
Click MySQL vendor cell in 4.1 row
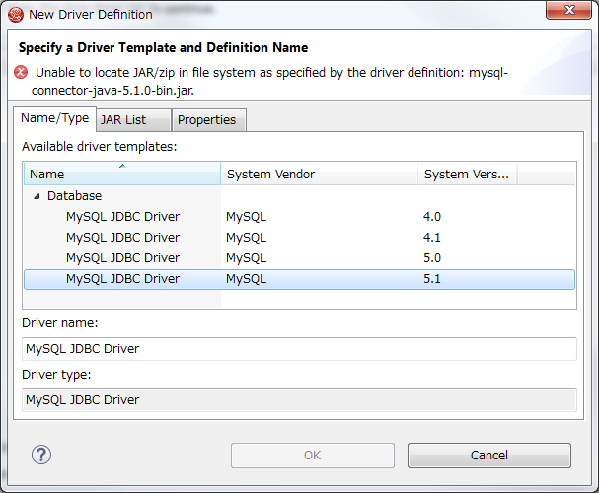(x=247, y=238)
